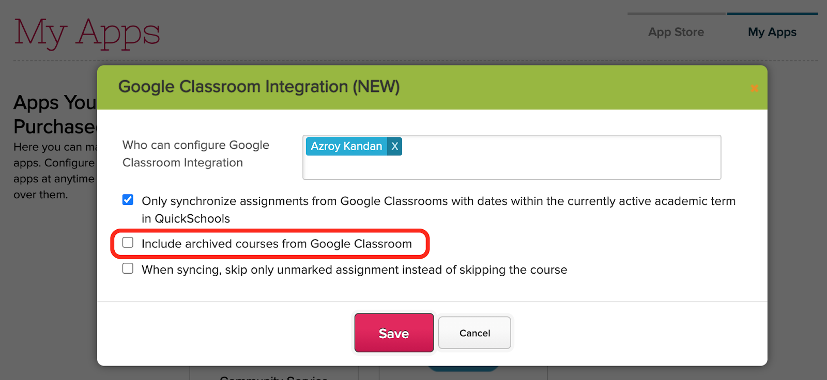Screen dimensions: 827x380
Task: Remove Azroy Kandan using the tag's X
Action: pos(394,146)
